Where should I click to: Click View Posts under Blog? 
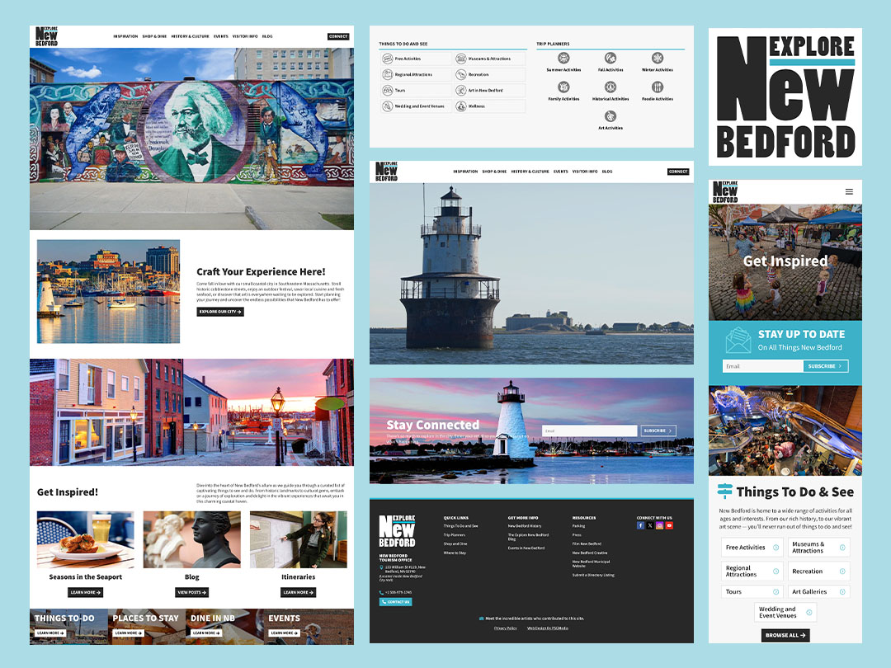pos(191,592)
